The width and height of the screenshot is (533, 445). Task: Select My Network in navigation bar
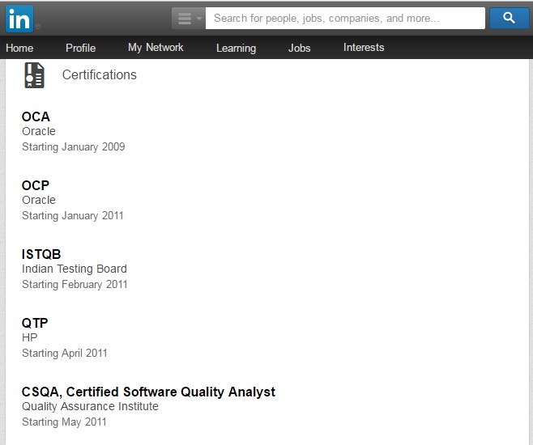[156, 48]
